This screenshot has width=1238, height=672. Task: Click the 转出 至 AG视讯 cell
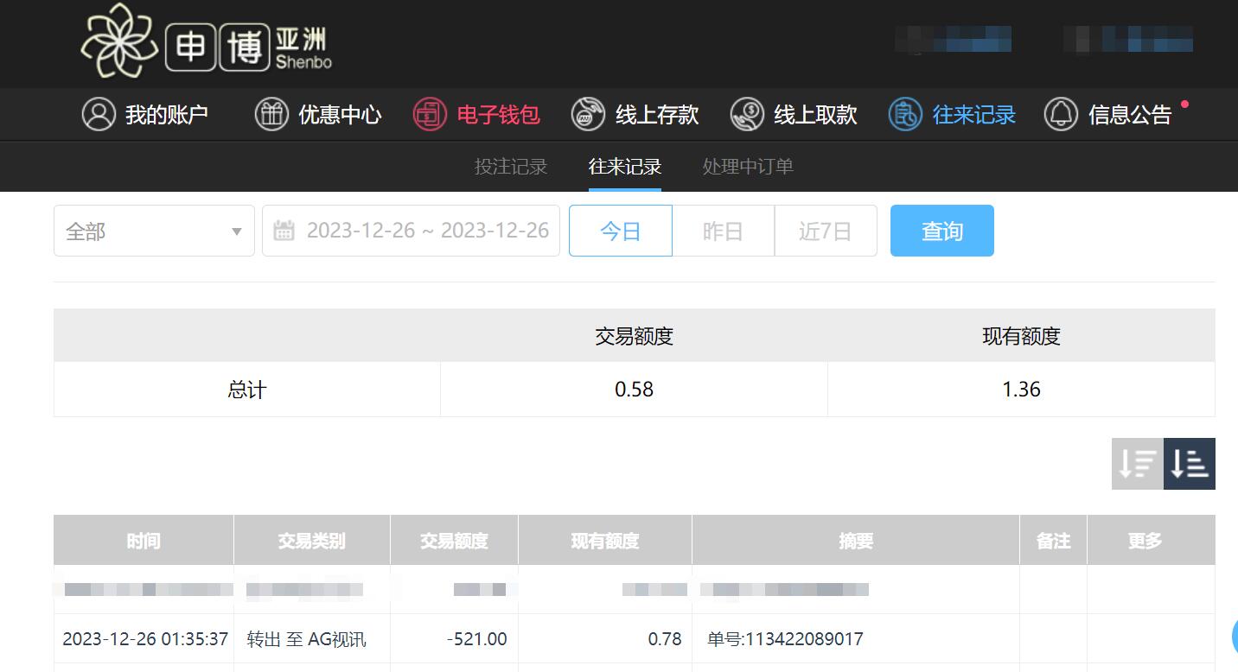[306, 639]
